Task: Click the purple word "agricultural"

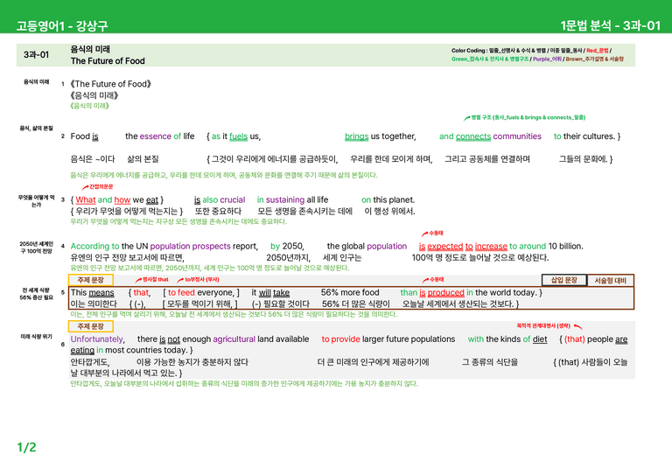Action: coord(234,339)
